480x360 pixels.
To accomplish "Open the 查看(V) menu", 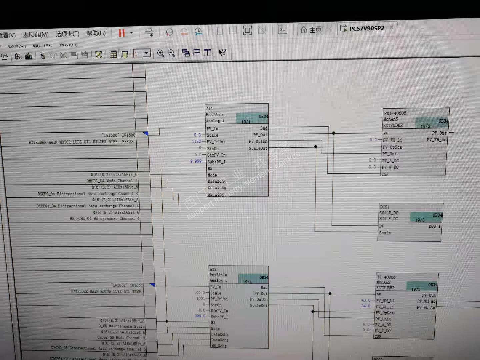I will pyautogui.click(x=7, y=35).
